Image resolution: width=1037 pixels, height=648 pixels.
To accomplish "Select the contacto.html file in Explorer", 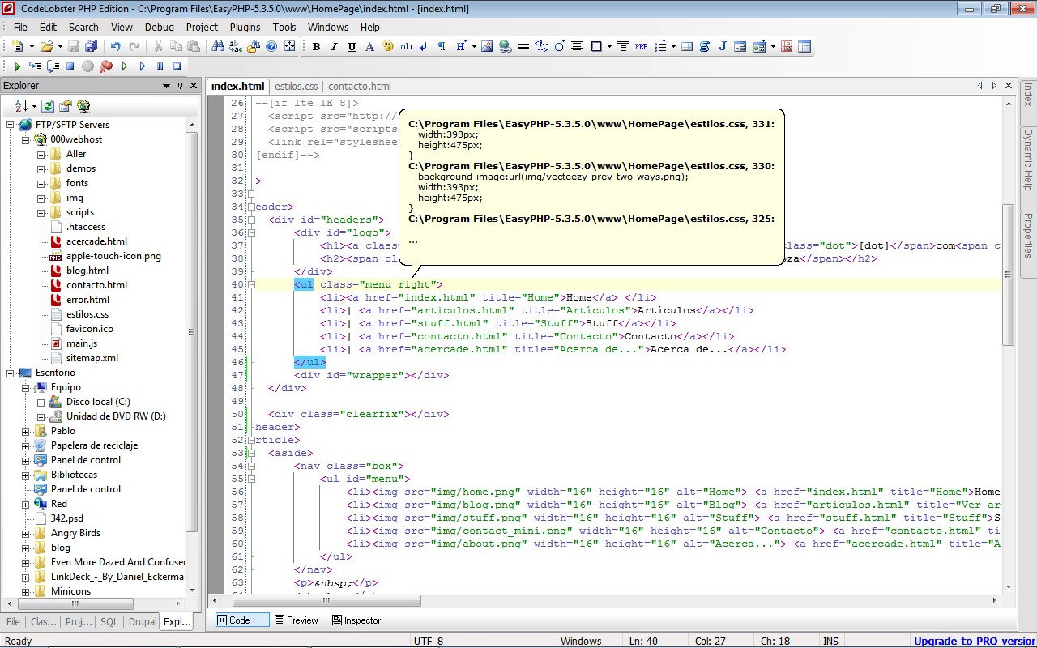I will click(x=97, y=284).
